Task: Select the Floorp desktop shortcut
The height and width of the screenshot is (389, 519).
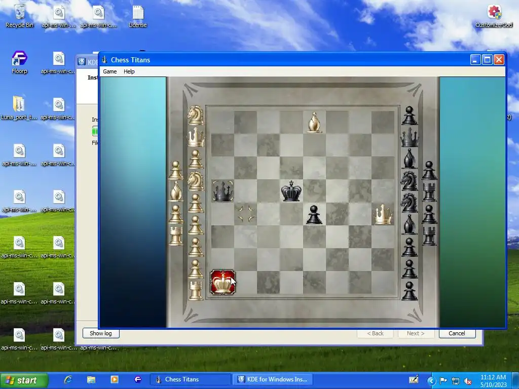Action: click(x=19, y=62)
